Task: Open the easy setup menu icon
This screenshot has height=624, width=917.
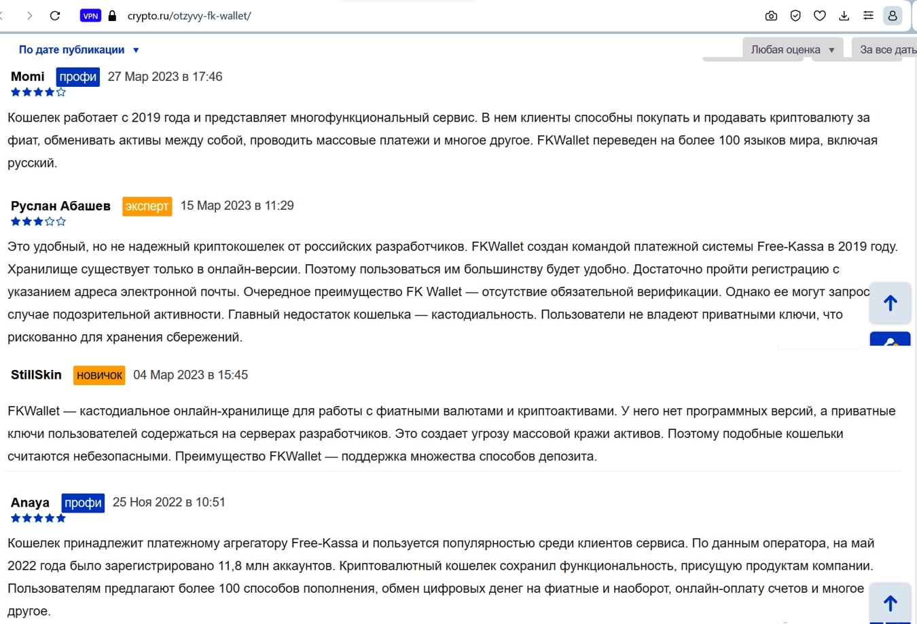Action: [868, 16]
